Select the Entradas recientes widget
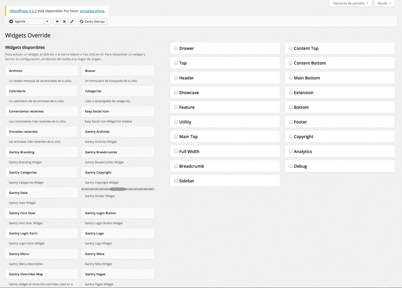 click(42, 131)
